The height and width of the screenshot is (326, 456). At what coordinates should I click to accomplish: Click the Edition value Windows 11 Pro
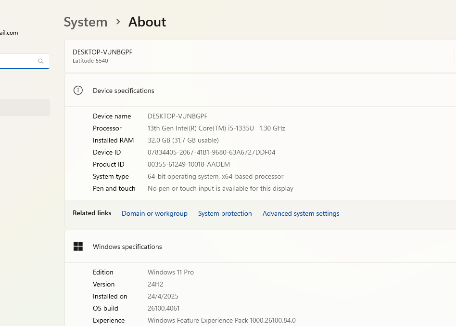171,272
